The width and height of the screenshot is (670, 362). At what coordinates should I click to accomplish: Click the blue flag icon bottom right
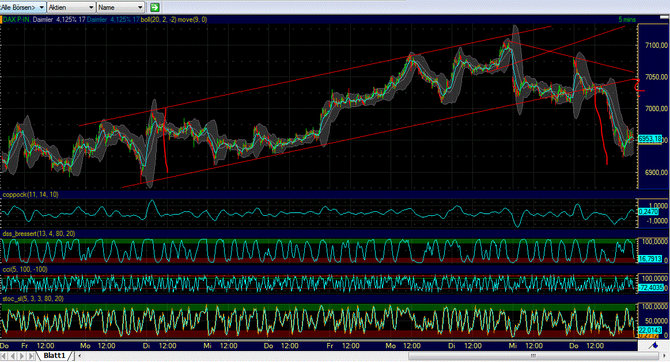(x=654, y=345)
